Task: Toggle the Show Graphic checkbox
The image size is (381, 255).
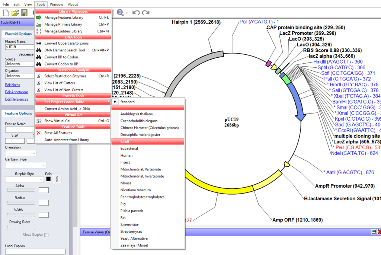Action: [x=47, y=235]
